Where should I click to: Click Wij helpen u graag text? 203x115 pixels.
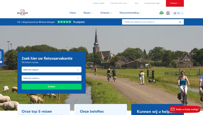coord(30,62)
